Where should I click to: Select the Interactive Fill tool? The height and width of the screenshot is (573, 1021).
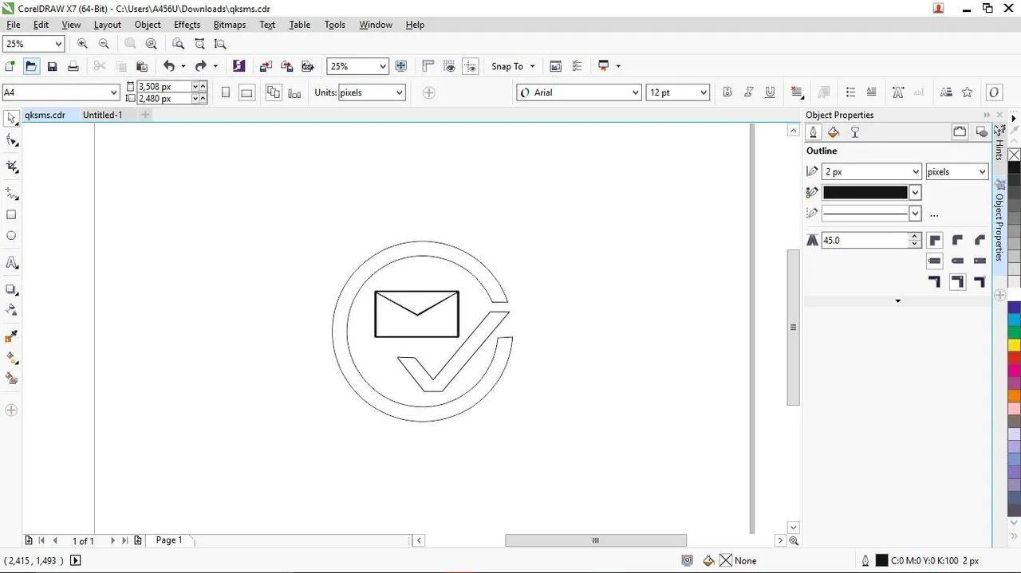tap(11, 358)
